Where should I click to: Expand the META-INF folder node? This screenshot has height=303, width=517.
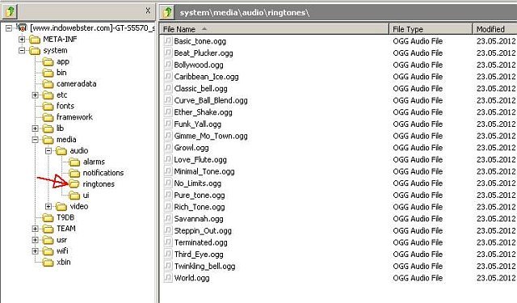tap(22, 40)
